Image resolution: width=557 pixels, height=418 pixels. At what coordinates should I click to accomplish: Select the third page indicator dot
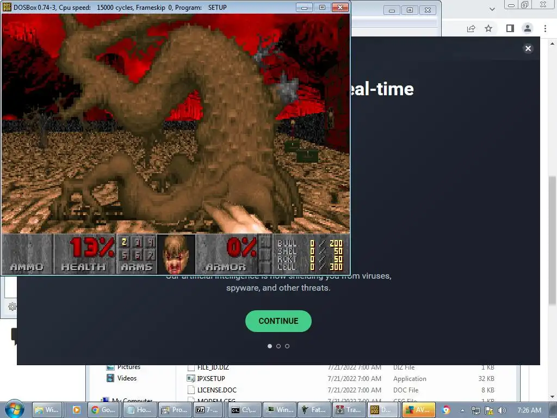[x=287, y=346]
